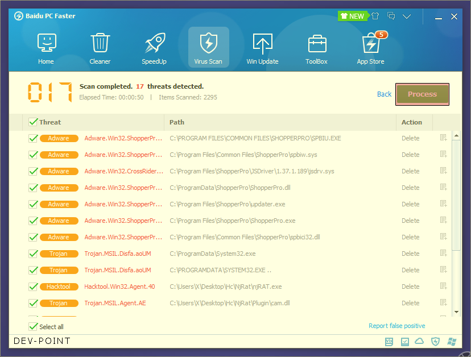Click Delete action for updater.exe
471x357 pixels.
click(x=410, y=204)
